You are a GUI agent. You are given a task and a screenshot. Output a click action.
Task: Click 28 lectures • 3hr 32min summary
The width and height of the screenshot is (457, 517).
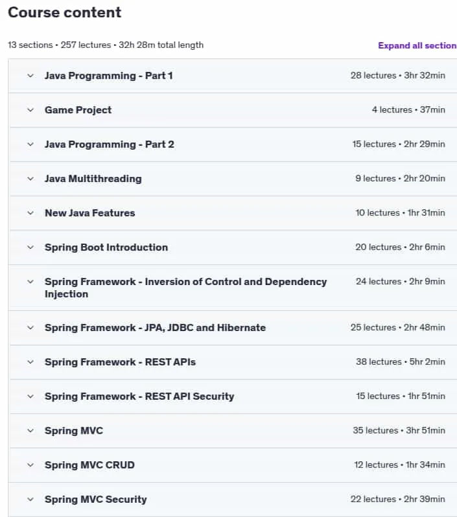pyautogui.click(x=397, y=76)
